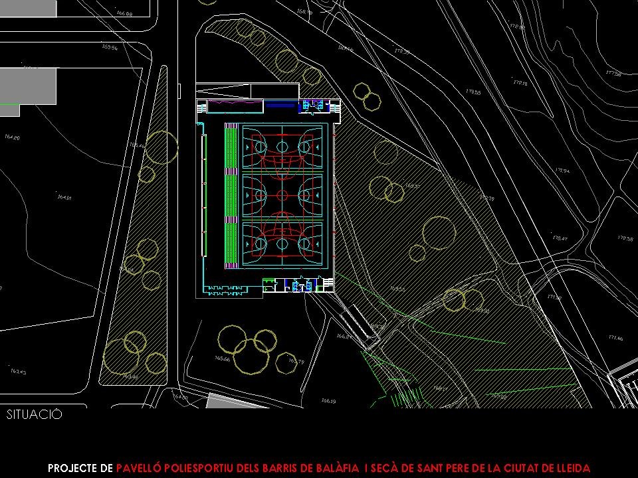Select the blue restroom block at pavilion bottom

point(301,285)
